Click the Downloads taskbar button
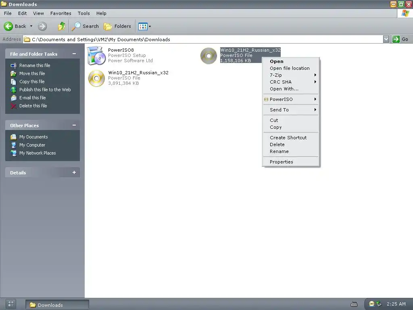The height and width of the screenshot is (310, 413). click(x=57, y=305)
